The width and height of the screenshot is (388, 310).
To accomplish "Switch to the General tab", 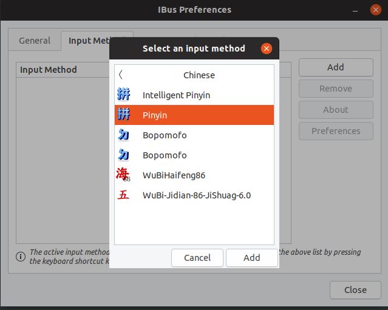I will click(35, 41).
